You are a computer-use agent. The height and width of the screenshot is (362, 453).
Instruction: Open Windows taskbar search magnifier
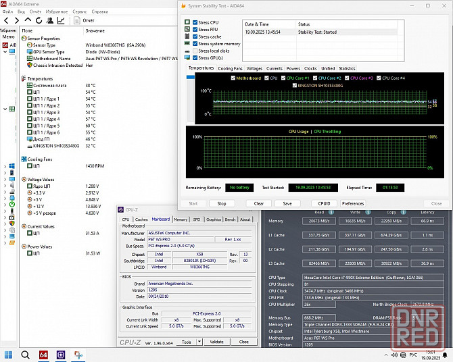click(x=25, y=355)
